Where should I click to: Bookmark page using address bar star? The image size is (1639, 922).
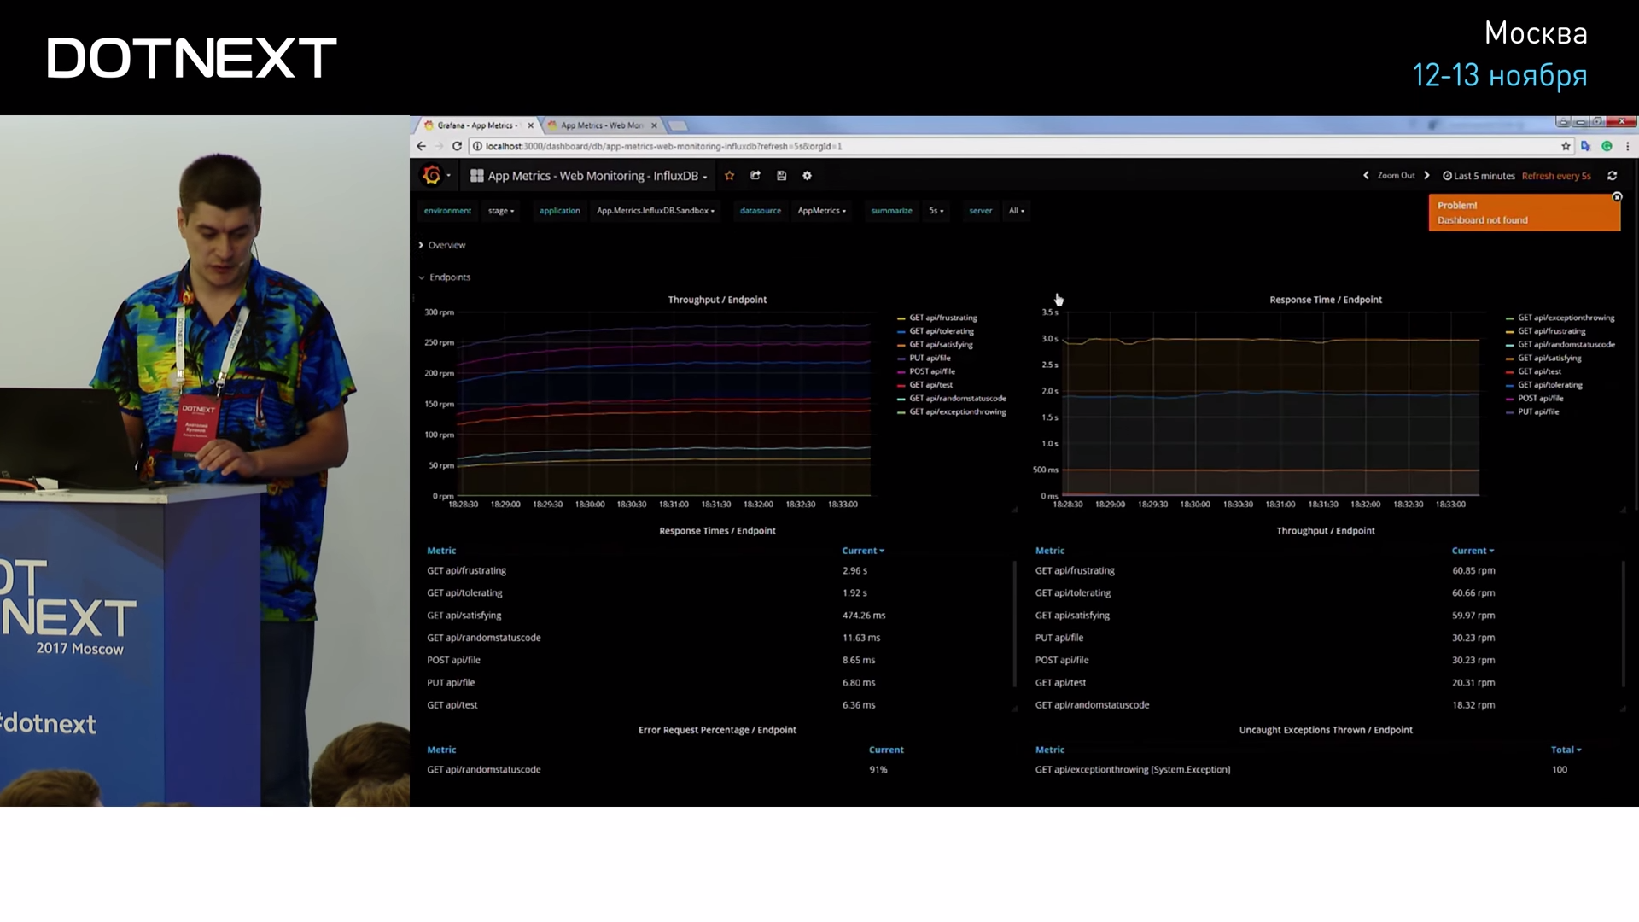point(1566,146)
